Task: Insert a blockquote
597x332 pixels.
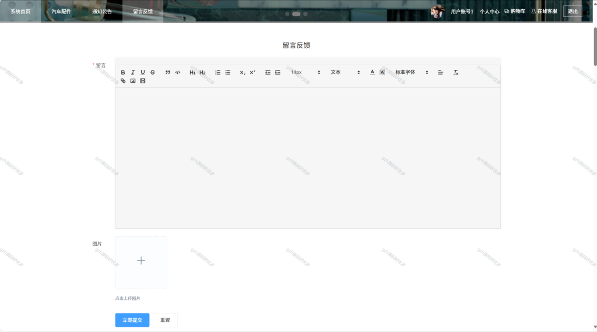Action: click(x=167, y=72)
